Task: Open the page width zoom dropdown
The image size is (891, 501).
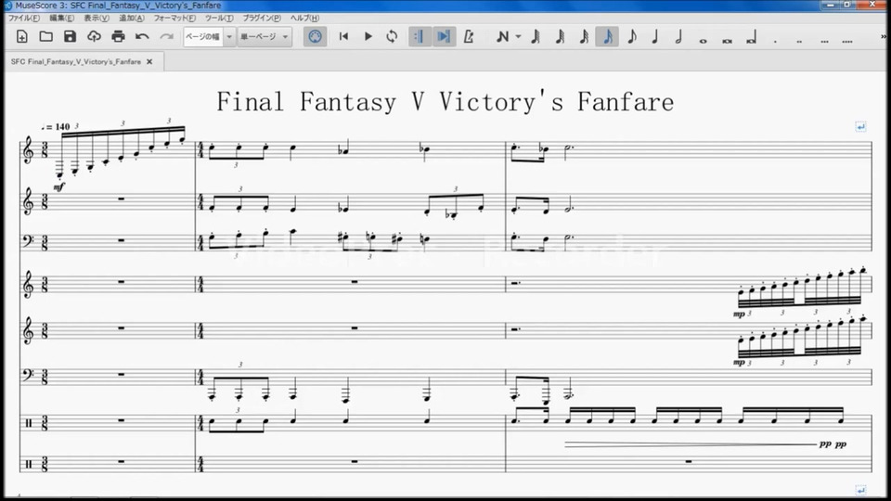Action: (209, 37)
